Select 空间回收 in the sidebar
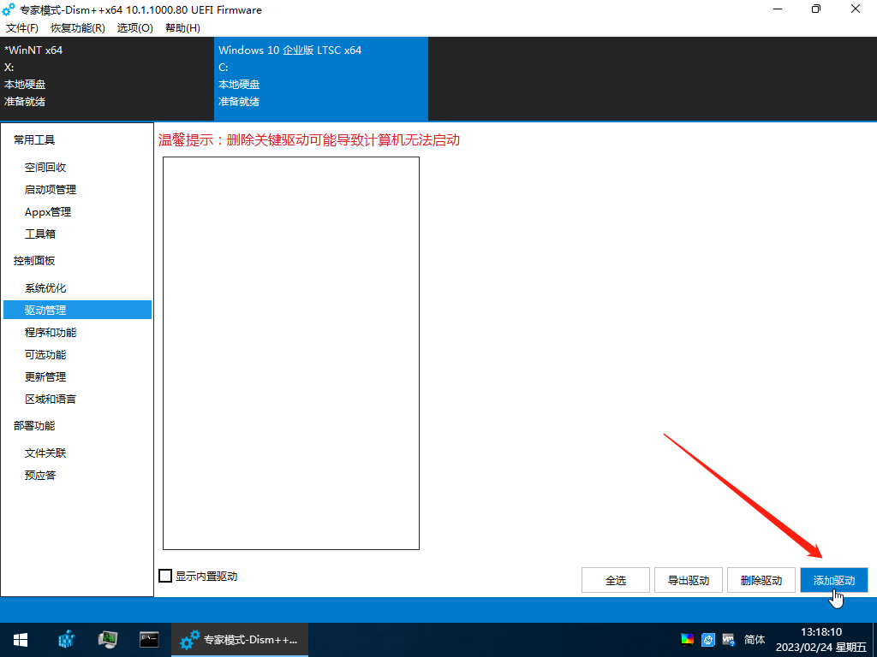 (x=45, y=168)
